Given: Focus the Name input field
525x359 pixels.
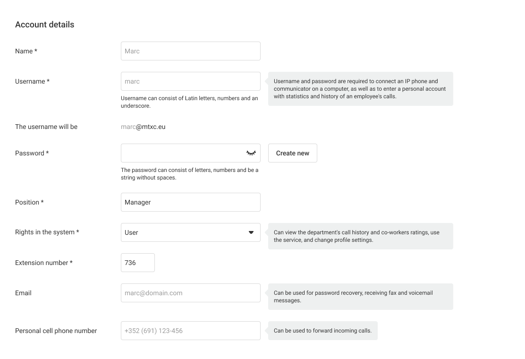Looking at the screenshot, I should tap(190, 51).
